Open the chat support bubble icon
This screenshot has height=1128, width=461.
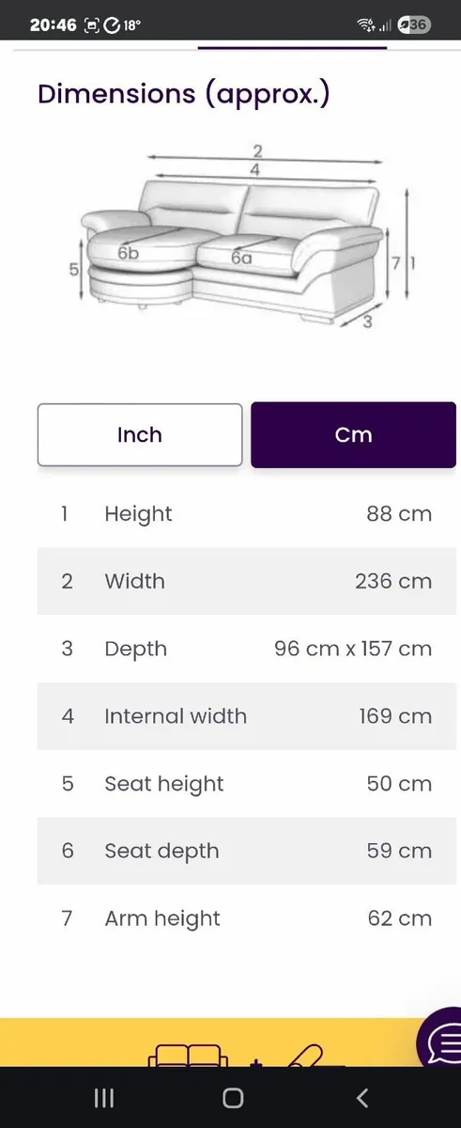(439, 1042)
